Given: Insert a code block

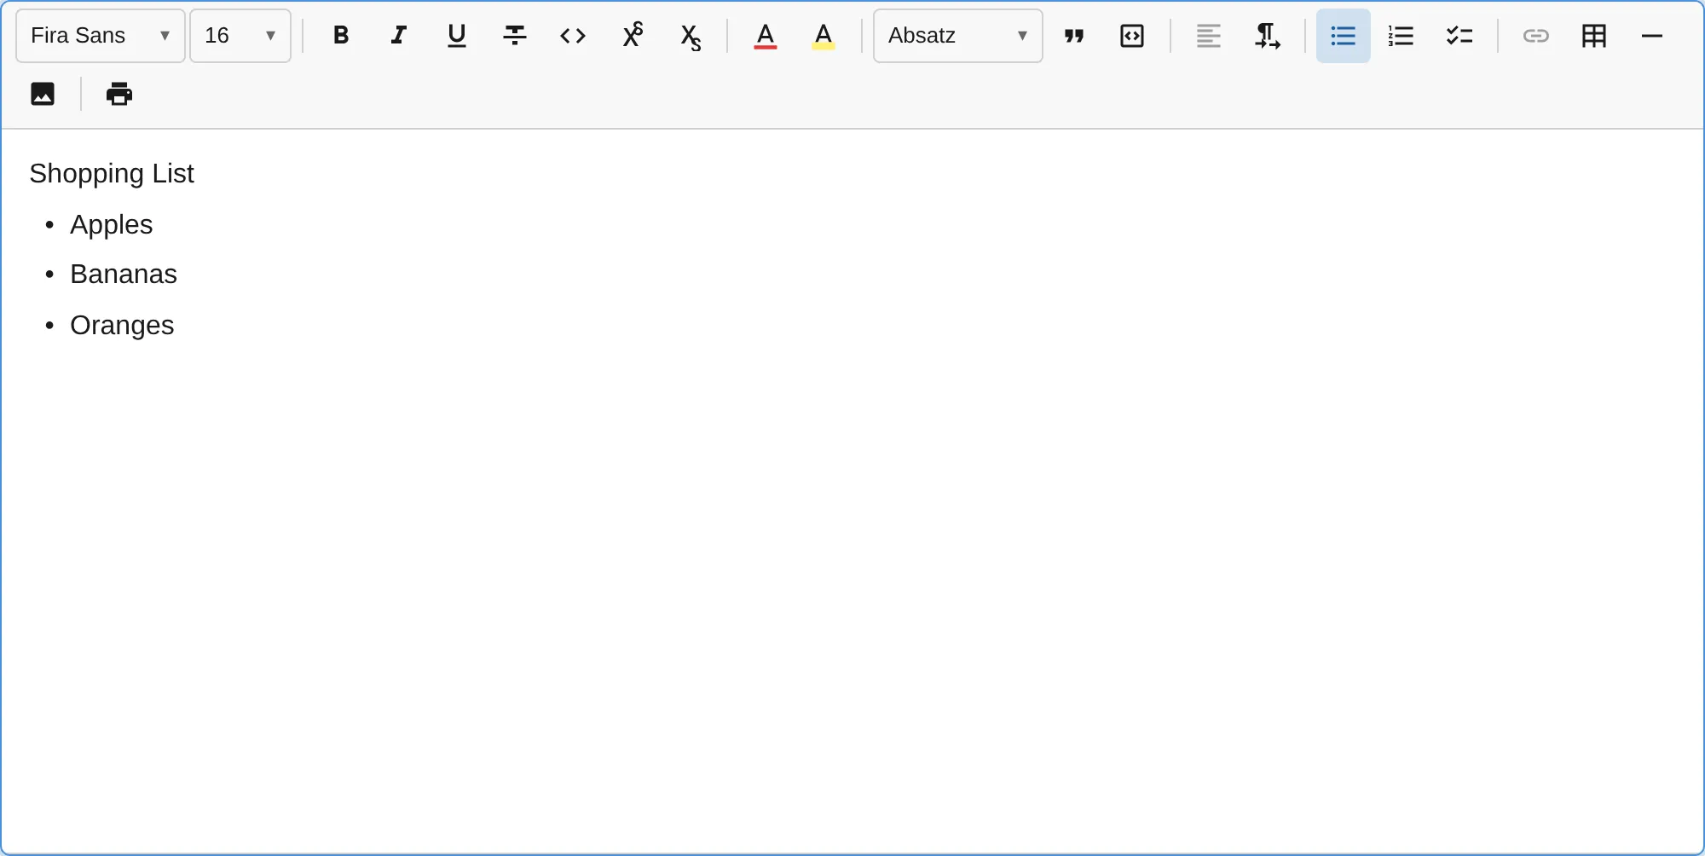Looking at the screenshot, I should click(1131, 35).
